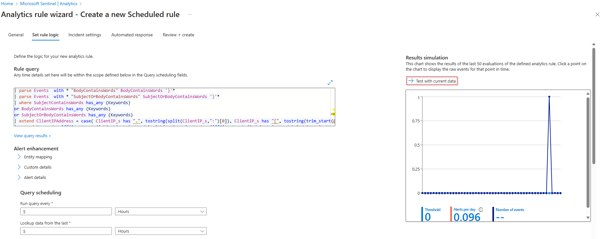Open Microsoft Sentinel | Analytics breadcrumb link

tap(49, 4)
